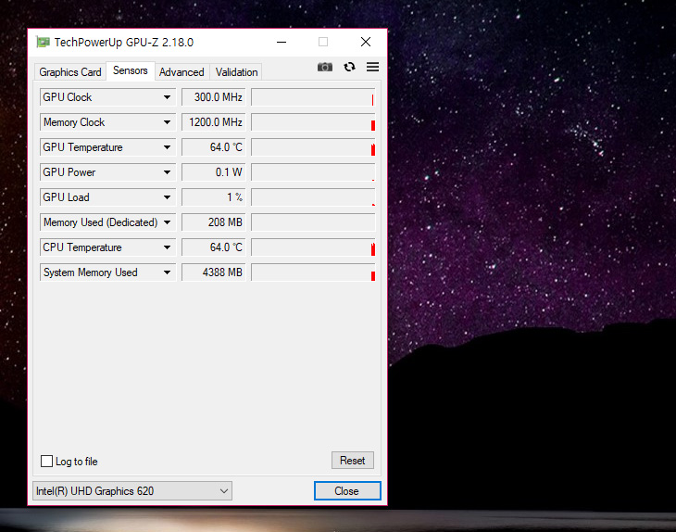
Task: Click the GPU Load history graph
Action: pos(313,197)
